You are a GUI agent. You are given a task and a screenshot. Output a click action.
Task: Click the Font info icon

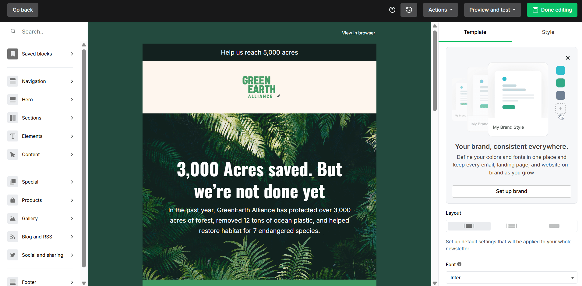coord(459,264)
